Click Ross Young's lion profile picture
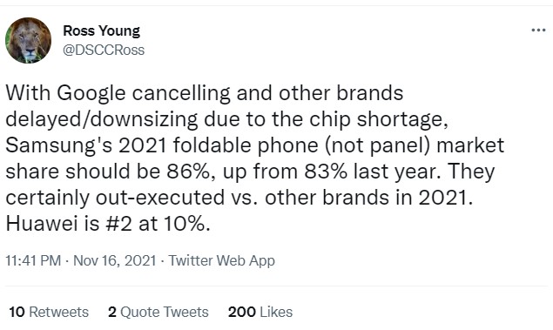The height and width of the screenshot is (330, 553). point(28,40)
